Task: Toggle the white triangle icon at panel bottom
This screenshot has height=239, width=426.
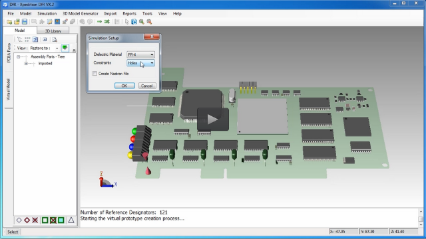Action: point(71,220)
